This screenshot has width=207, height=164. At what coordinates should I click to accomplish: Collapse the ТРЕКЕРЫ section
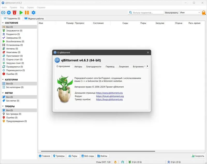coord(3,106)
